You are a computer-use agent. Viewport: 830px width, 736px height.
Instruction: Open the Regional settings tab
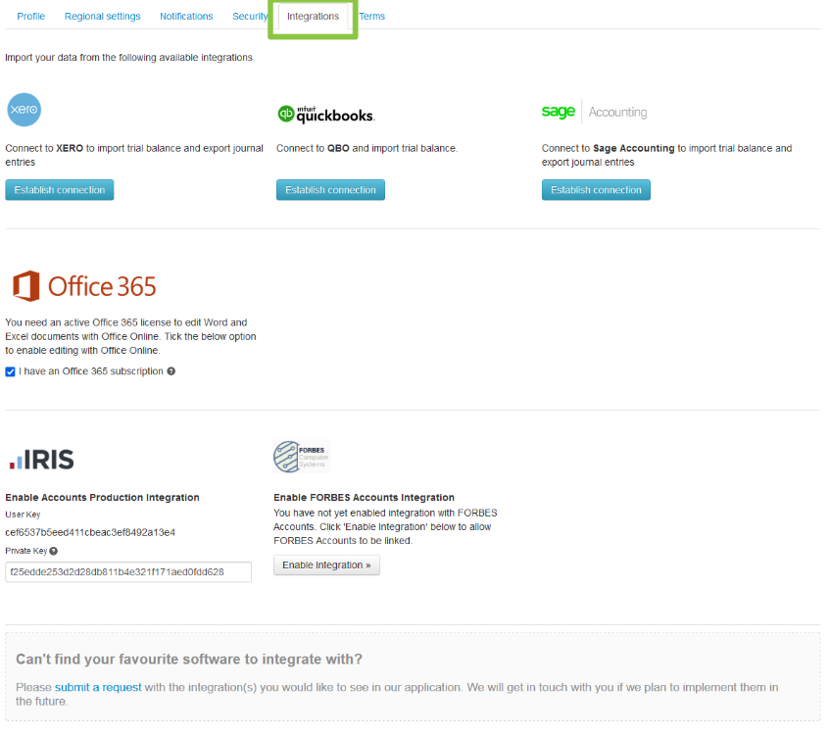pos(102,17)
